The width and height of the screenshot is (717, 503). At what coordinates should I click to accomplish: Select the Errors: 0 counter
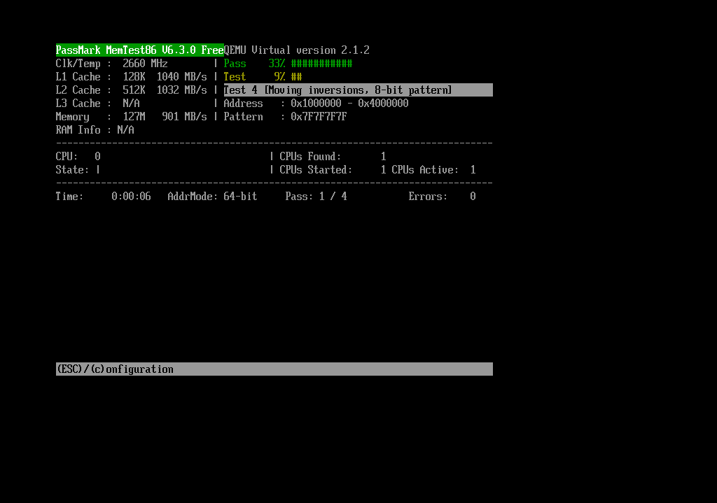point(443,197)
